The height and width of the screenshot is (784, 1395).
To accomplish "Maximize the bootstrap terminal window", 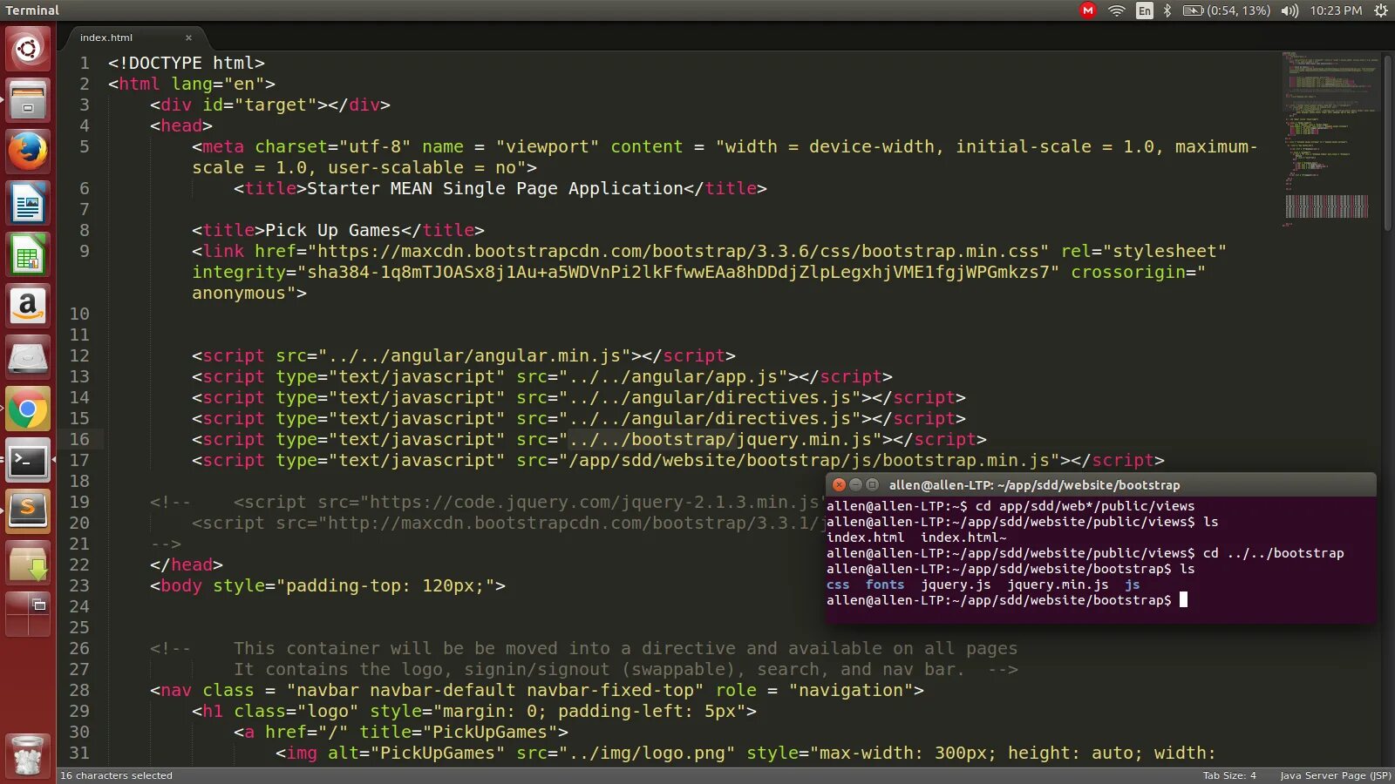I will [x=872, y=484].
